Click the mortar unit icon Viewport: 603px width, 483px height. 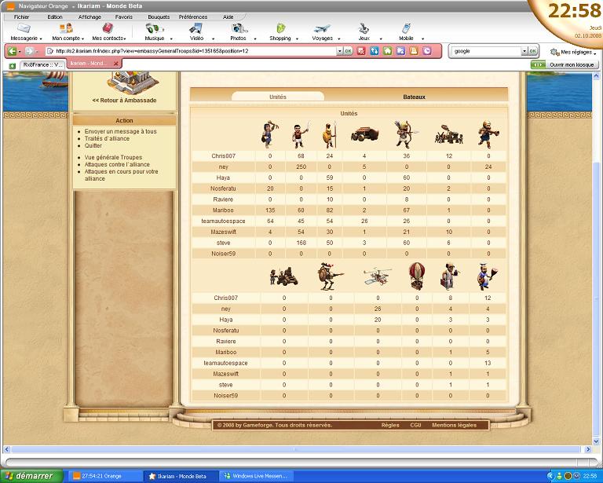pos(283,276)
